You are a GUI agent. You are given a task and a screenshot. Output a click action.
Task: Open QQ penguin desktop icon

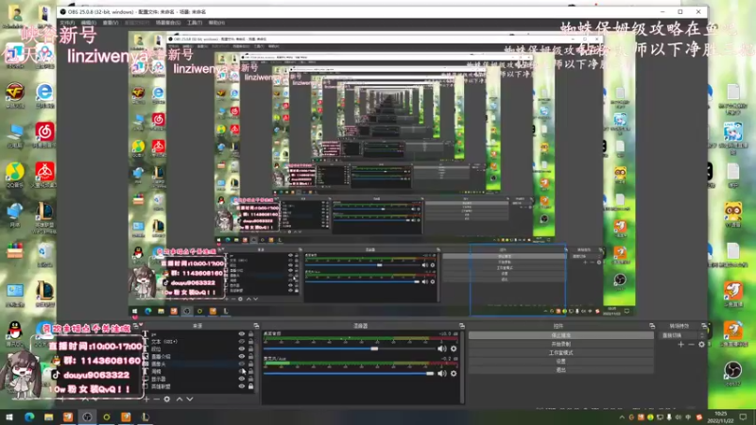coord(14,333)
